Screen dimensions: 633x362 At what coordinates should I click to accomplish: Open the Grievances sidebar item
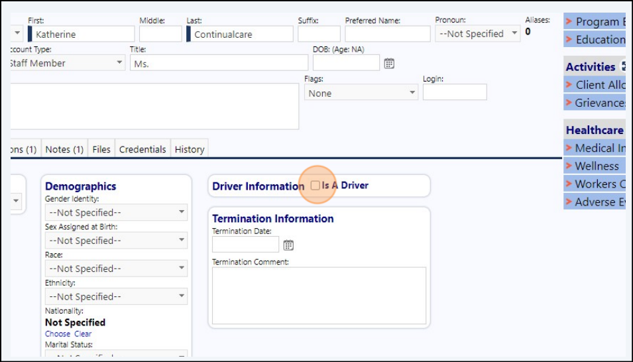click(x=595, y=103)
